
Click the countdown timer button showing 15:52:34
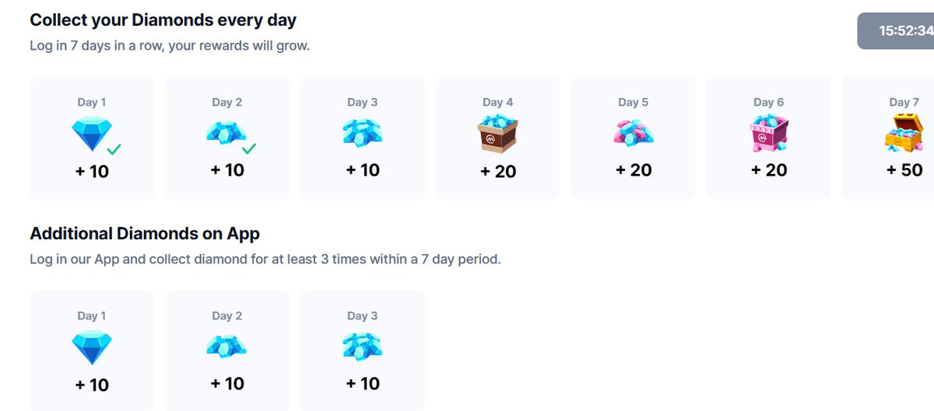tap(896, 31)
